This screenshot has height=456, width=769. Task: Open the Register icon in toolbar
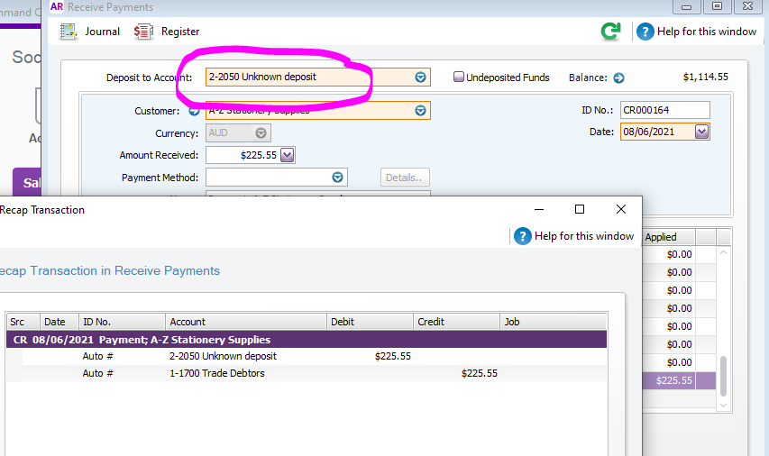pyautogui.click(x=144, y=32)
